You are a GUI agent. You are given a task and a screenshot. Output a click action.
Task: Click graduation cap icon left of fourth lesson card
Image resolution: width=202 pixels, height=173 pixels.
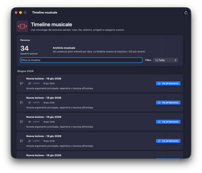(21, 141)
